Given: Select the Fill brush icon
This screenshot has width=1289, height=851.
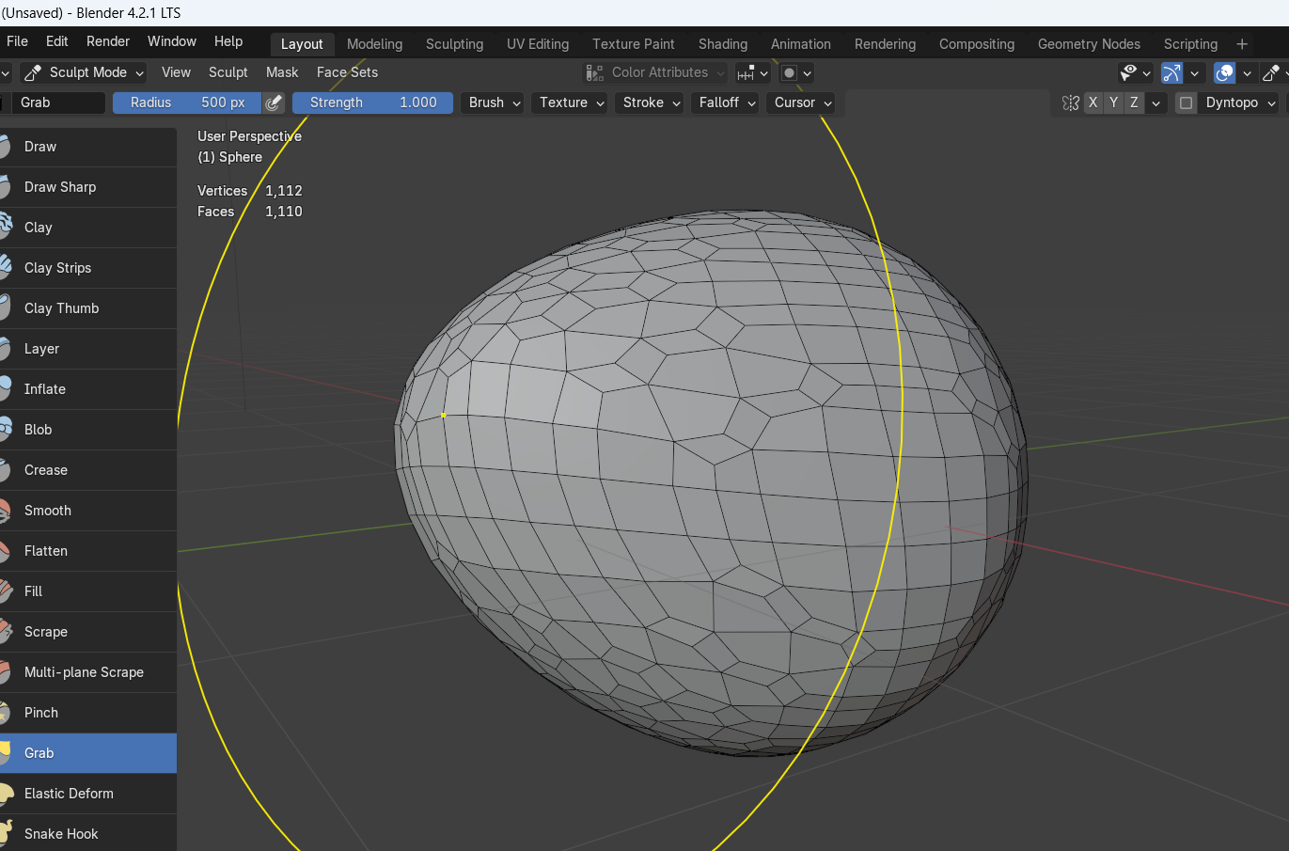Looking at the screenshot, I should click(x=5, y=591).
